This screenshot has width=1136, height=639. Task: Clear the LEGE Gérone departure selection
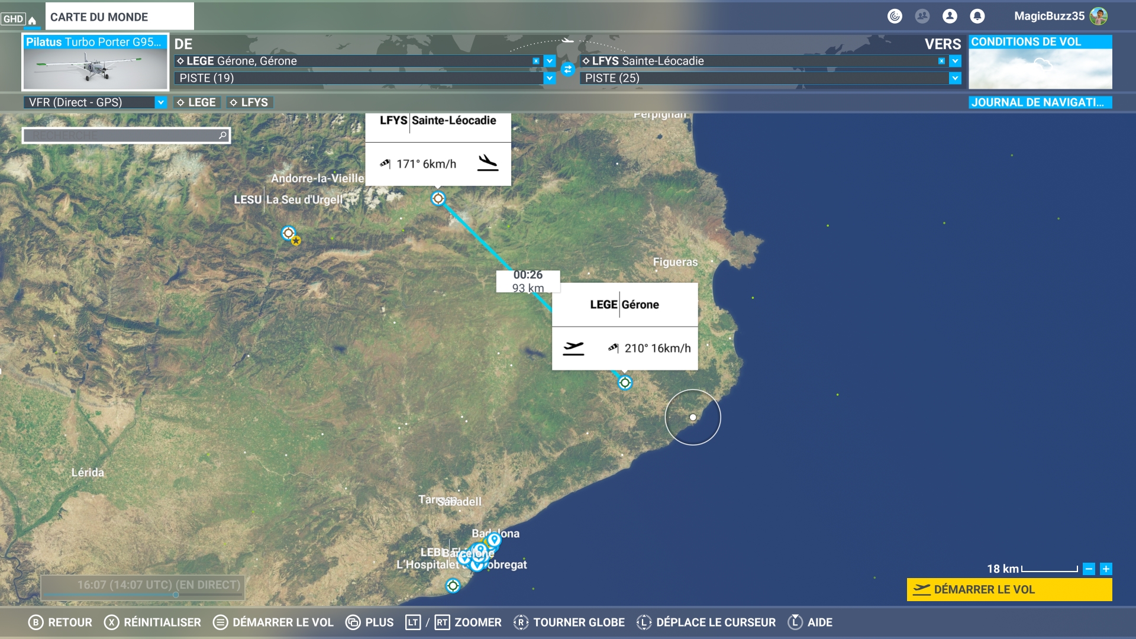[536, 61]
